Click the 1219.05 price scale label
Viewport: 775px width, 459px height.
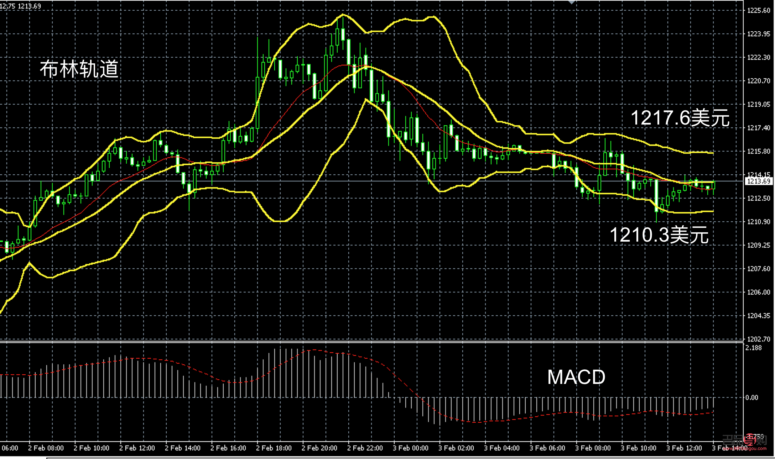point(759,104)
